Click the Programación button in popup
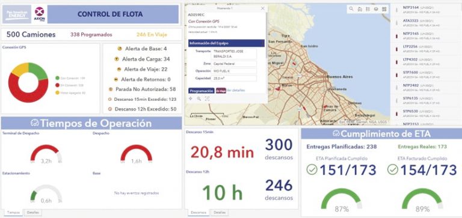 (x=202, y=91)
